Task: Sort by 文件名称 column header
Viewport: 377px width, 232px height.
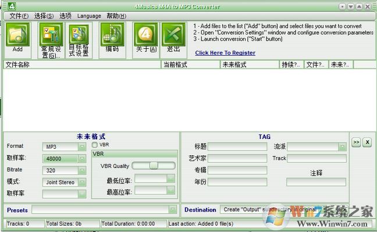Action: [x=82, y=65]
